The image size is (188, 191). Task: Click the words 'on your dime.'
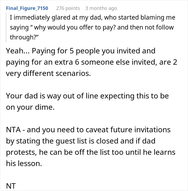[30, 107]
